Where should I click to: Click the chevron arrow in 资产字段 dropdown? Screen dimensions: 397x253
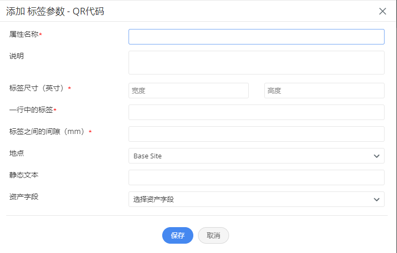pos(376,199)
